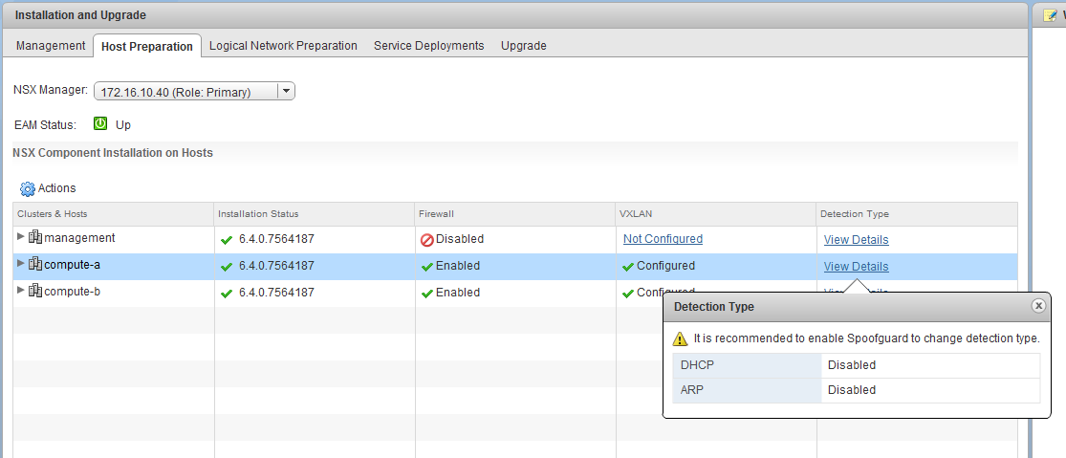The width and height of the screenshot is (1066, 458).
Task: Expand the management cluster row
Action: (x=21, y=237)
